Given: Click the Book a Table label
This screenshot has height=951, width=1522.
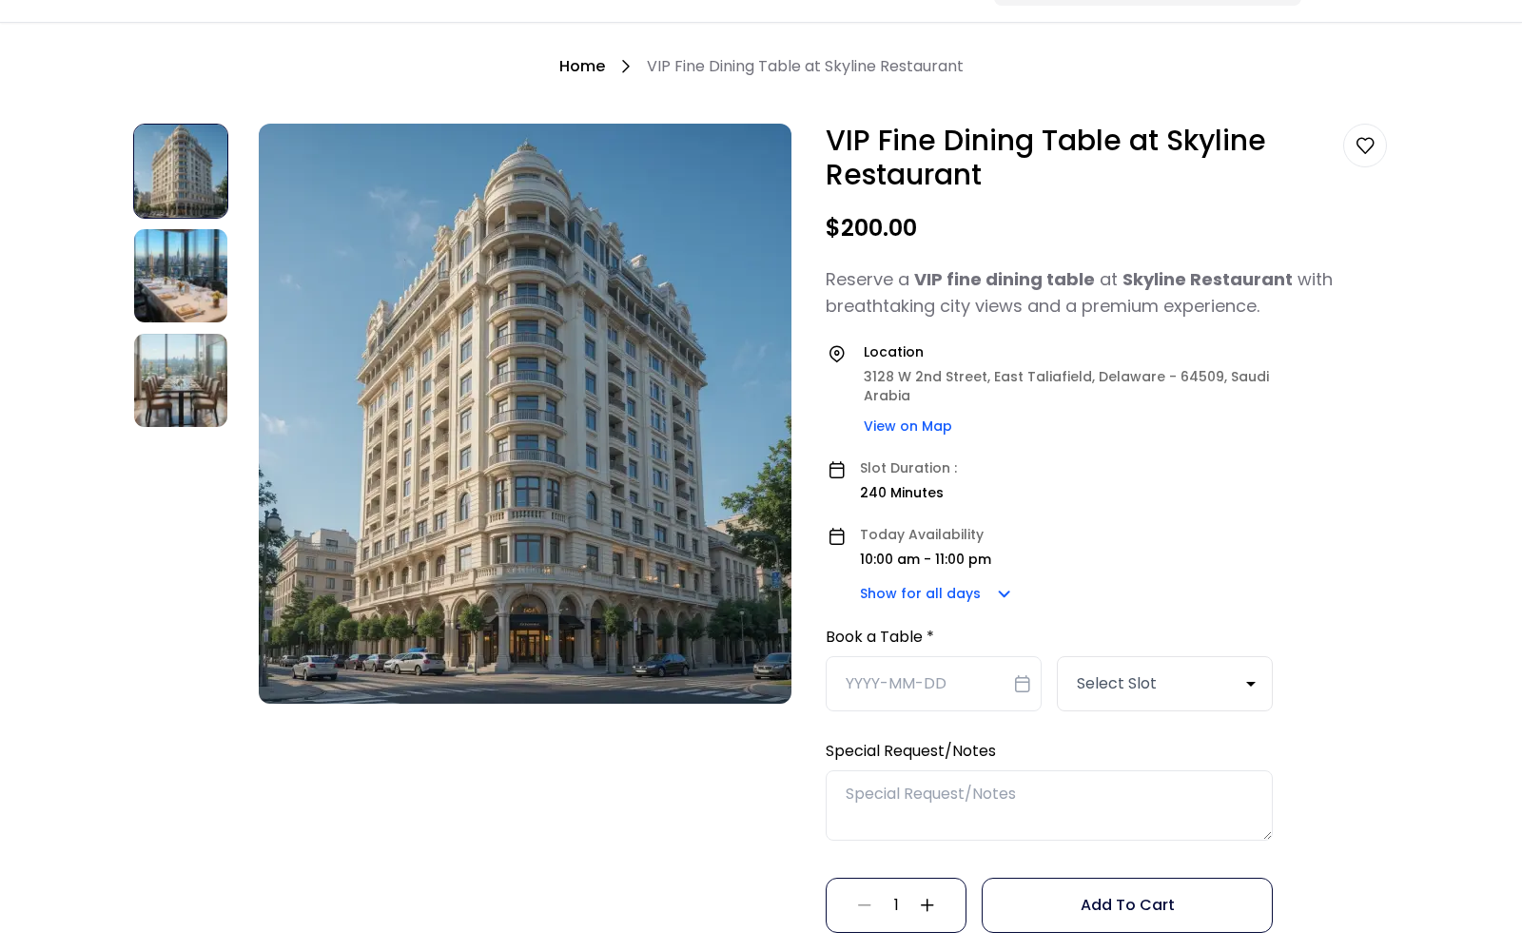Looking at the screenshot, I should (880, 637).
